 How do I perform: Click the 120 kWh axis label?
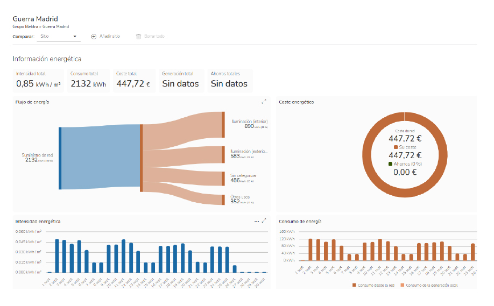pyautogui.click(x=287, y=239)
